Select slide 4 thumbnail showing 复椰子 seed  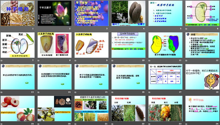click(x=128, y=13)
